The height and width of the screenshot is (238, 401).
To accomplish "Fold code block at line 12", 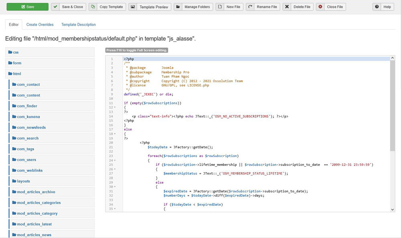I will [115, 107].
